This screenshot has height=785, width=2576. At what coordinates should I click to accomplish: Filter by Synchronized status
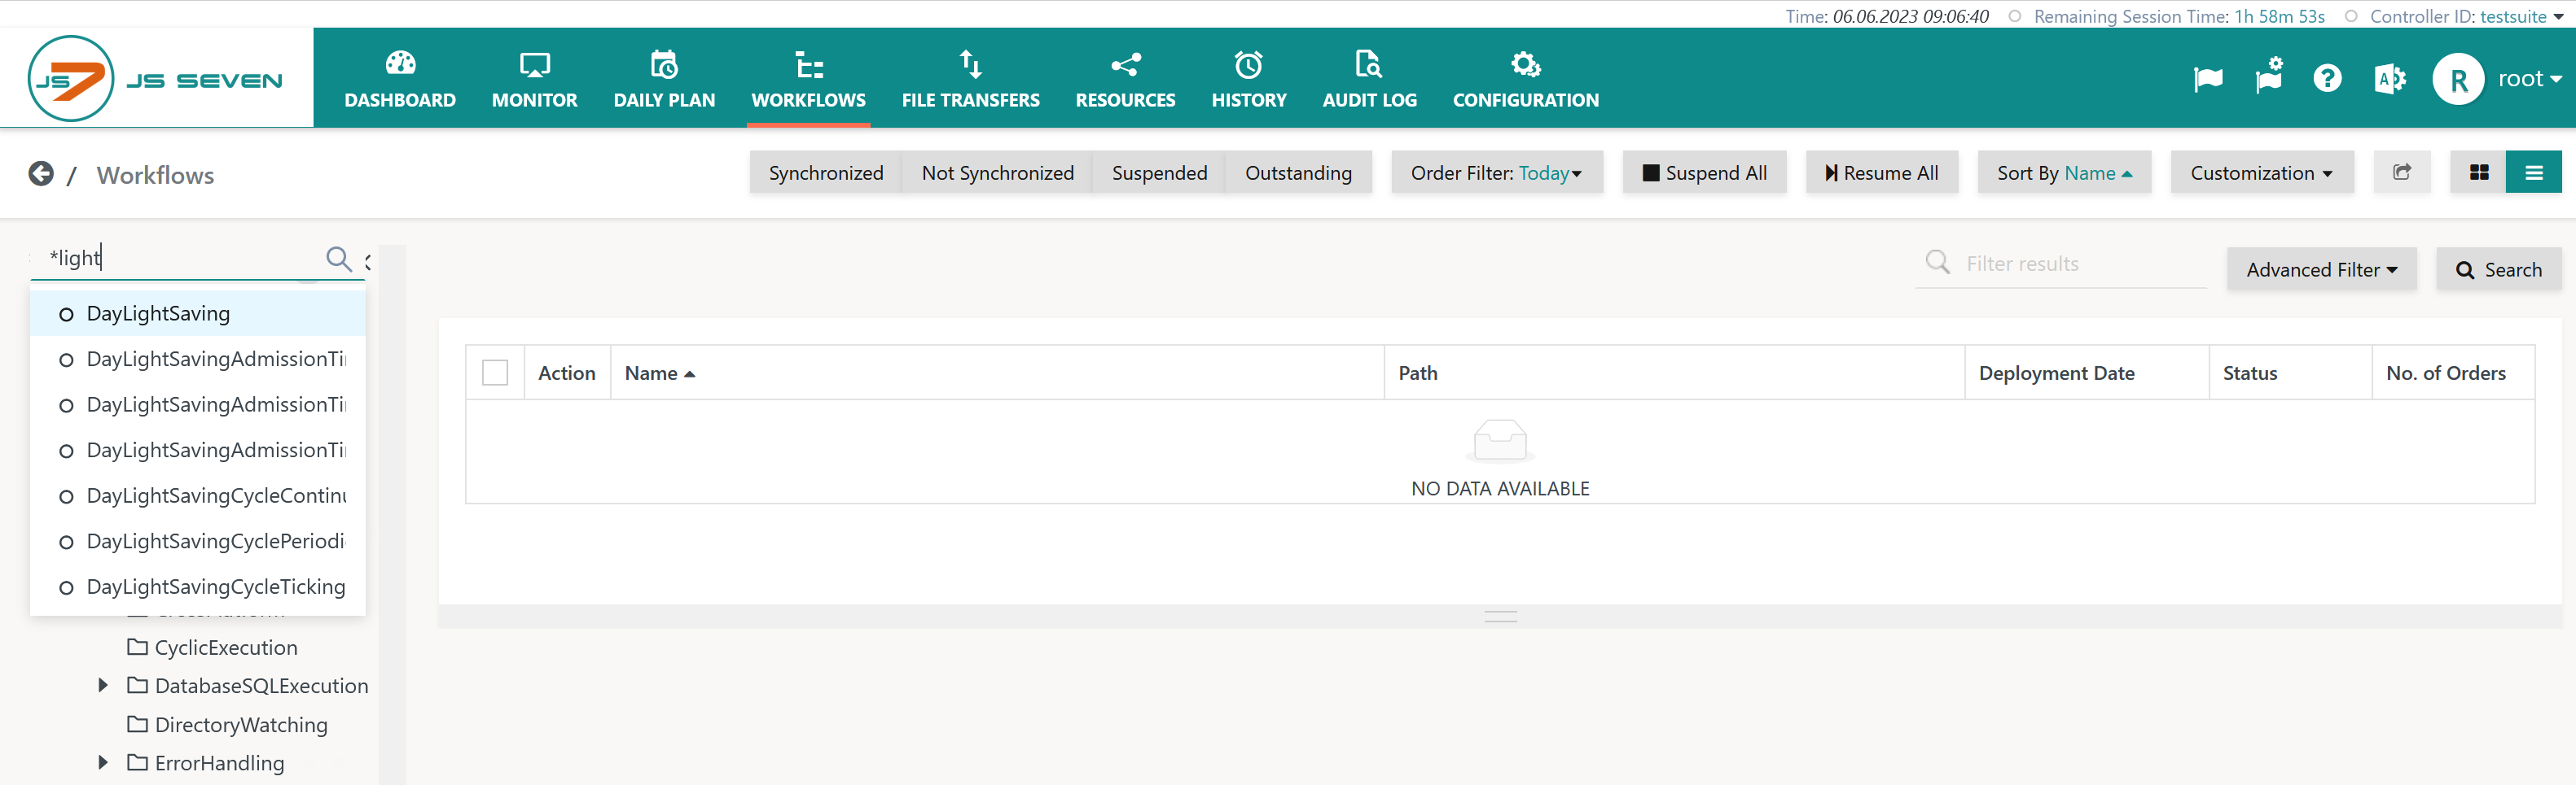coord(825,172)
